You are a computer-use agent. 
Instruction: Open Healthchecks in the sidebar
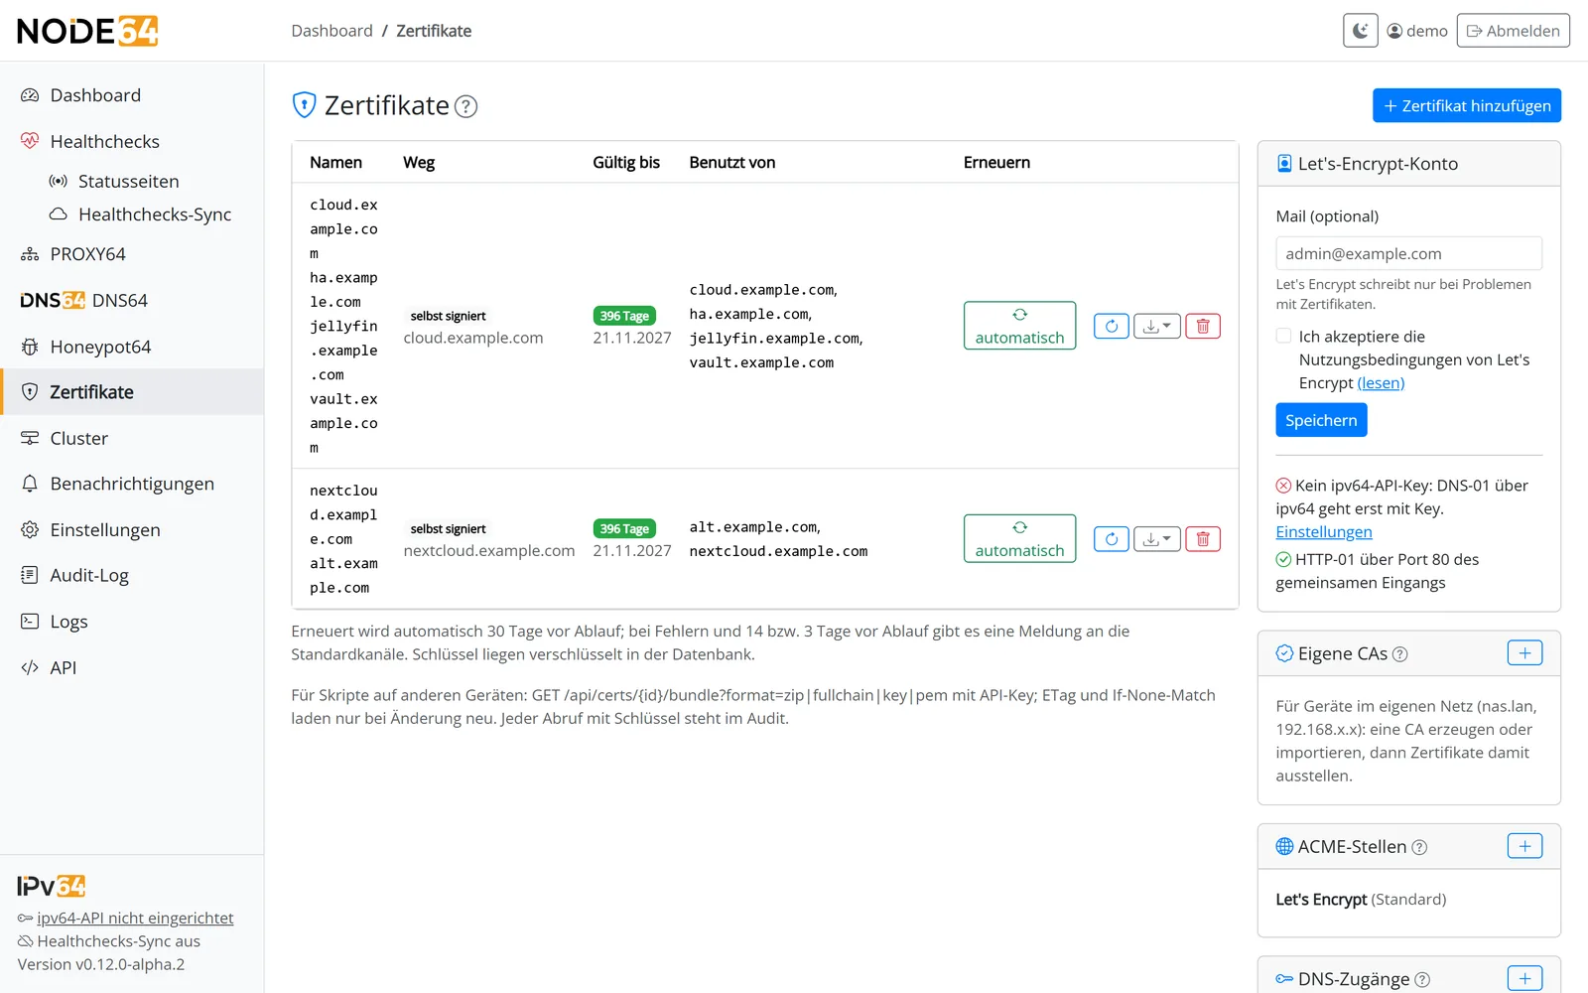tap(132, 141)
